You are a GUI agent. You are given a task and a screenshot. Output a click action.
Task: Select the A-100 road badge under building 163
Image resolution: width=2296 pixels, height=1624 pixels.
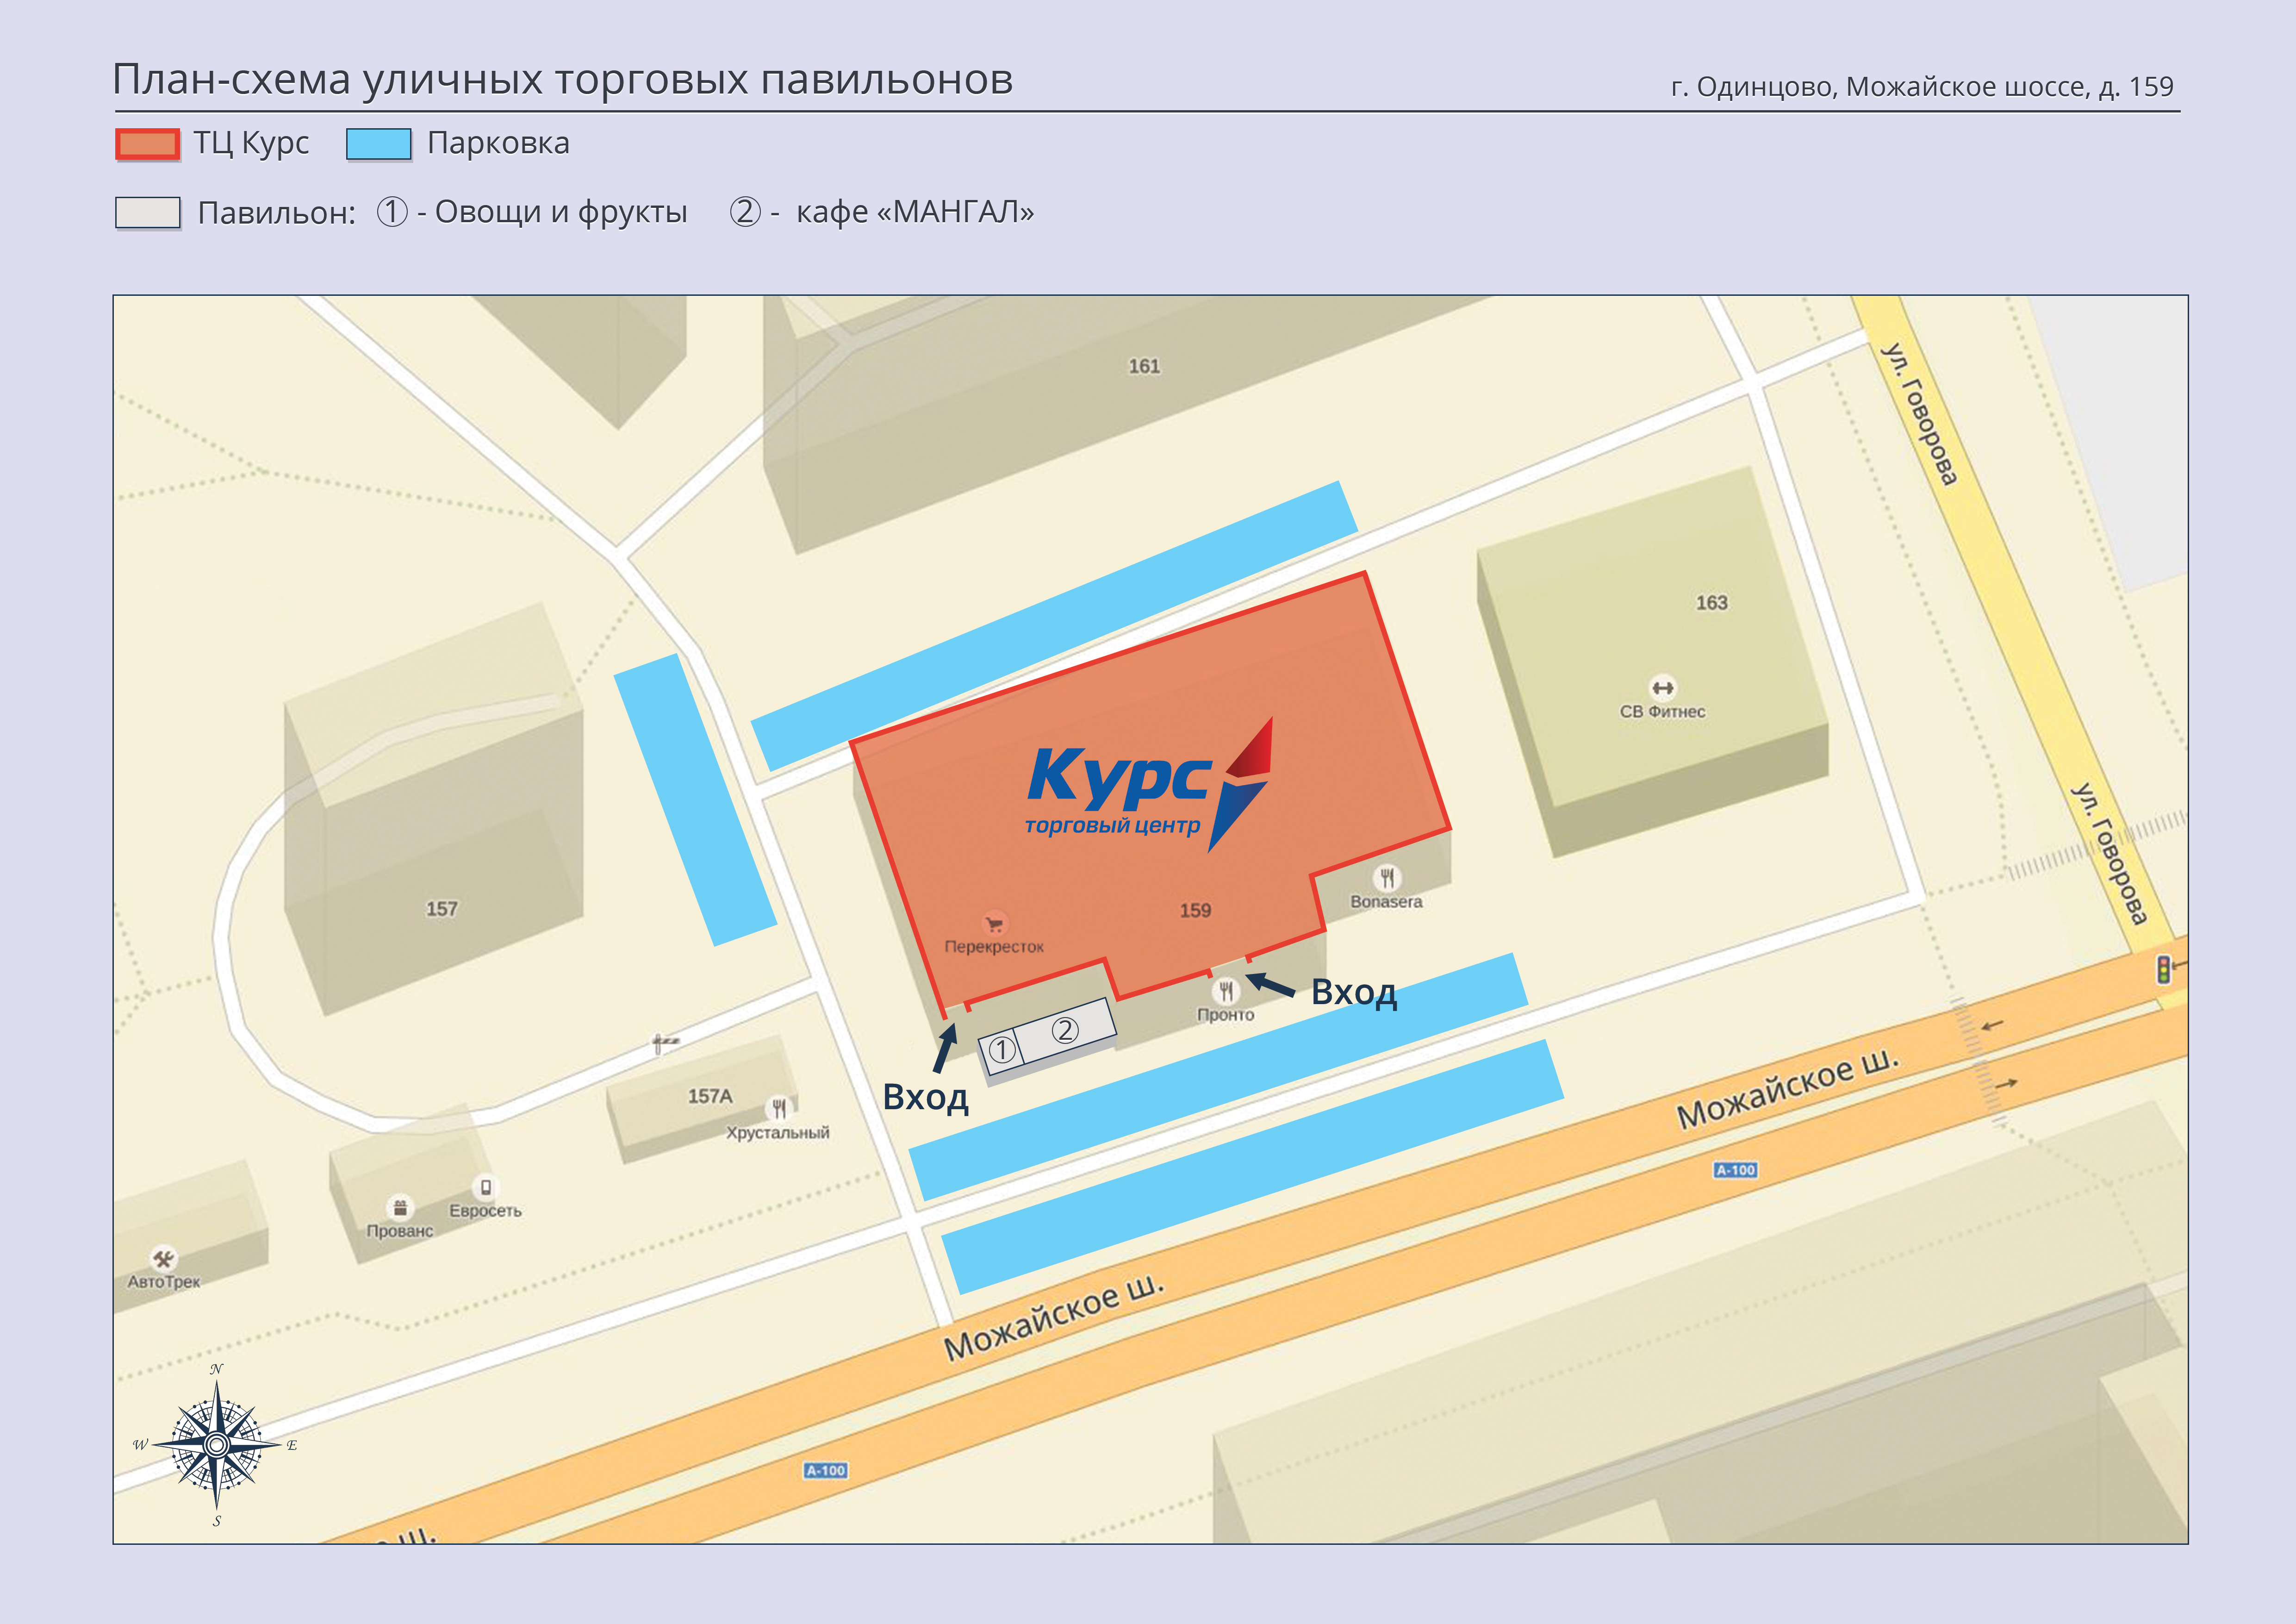pos(1735,1170)
